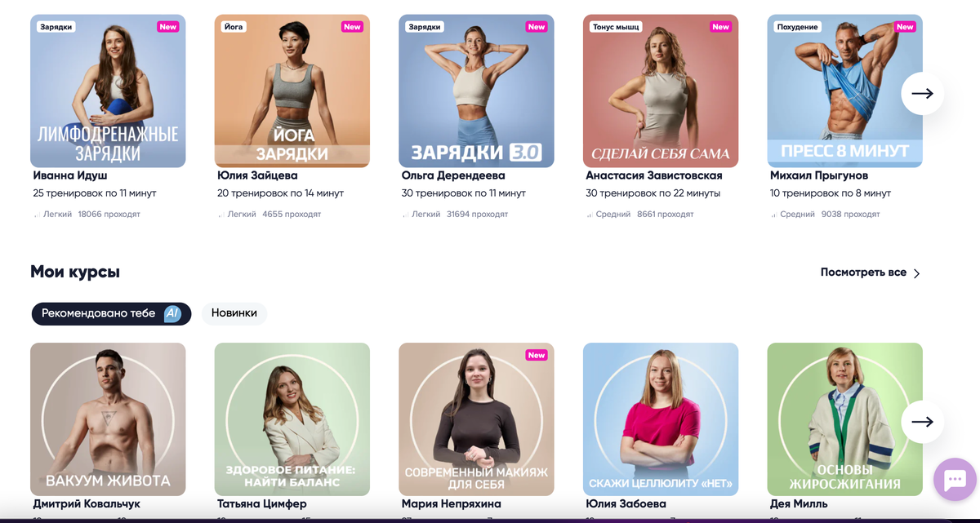
Task: Open Сделай себя сама course thumbnail
Action: (661, 91)
